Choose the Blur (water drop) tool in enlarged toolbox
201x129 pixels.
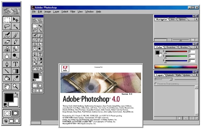pyautogui.click(x=7, y=56)
